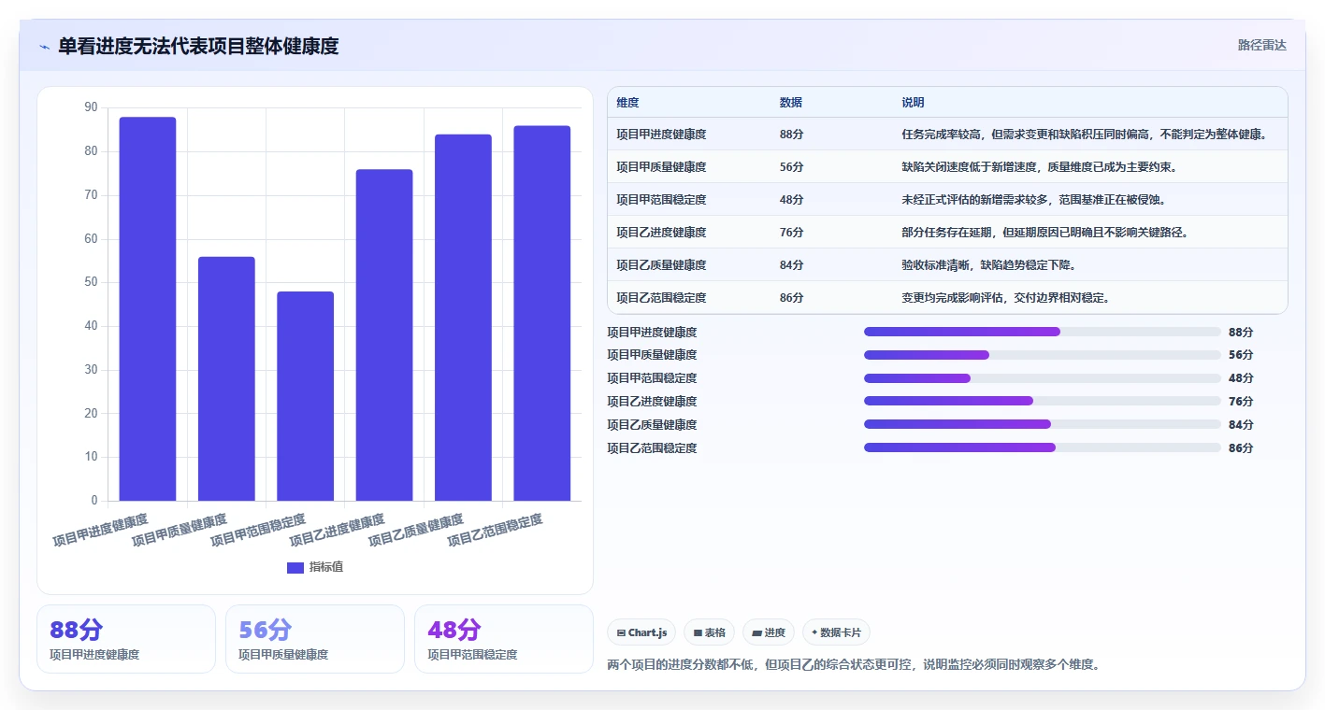The height and width of the screenshot is (710, 1325).
Task: Click the header icon beside the title
Action: 44,47
